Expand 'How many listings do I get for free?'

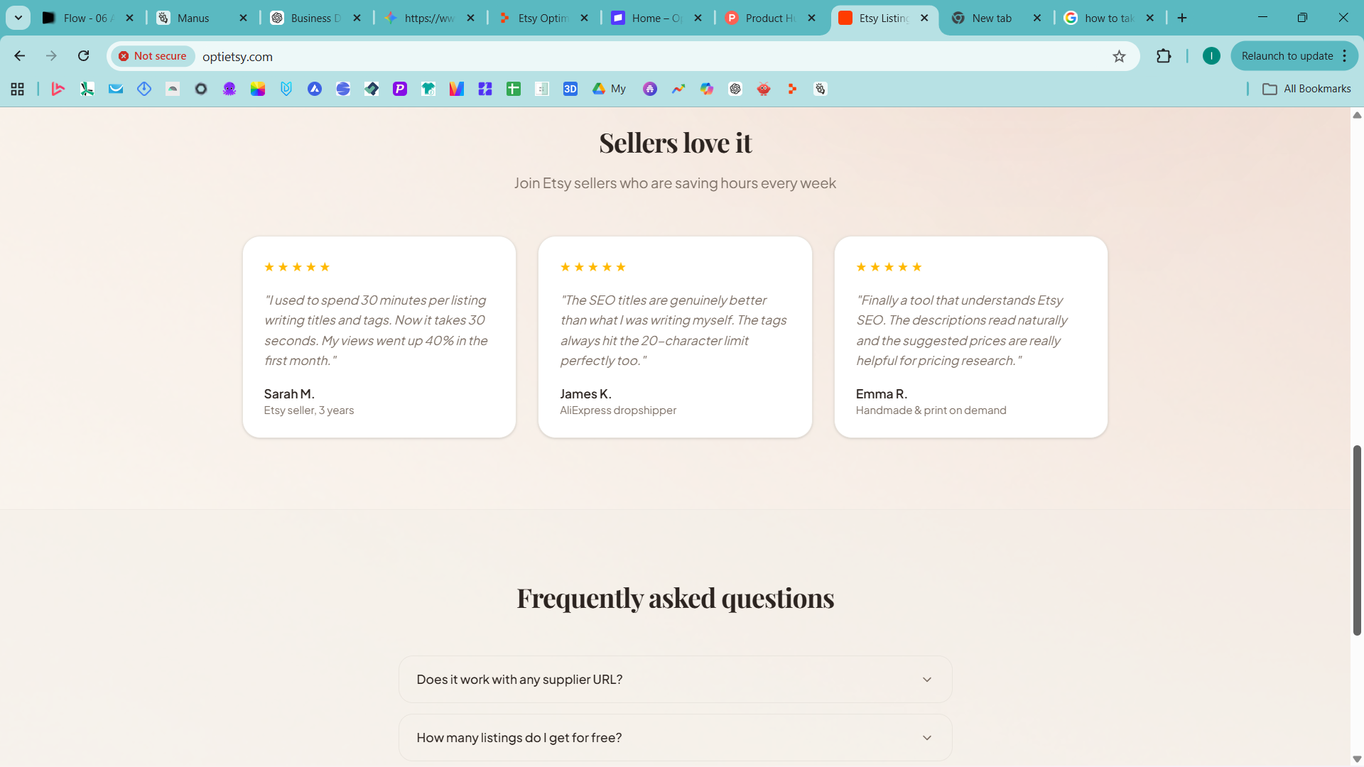tap(674, 737)
